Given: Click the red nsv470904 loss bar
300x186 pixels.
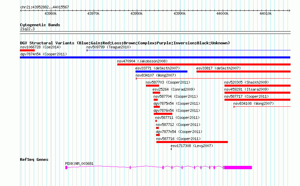Looking at the screenshot, I should (x=204, y=64).
